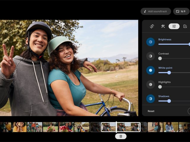Viewport: 190px width, 142px height.
Task: Toggle the White point adjustment icon
Action: [151, 70]
